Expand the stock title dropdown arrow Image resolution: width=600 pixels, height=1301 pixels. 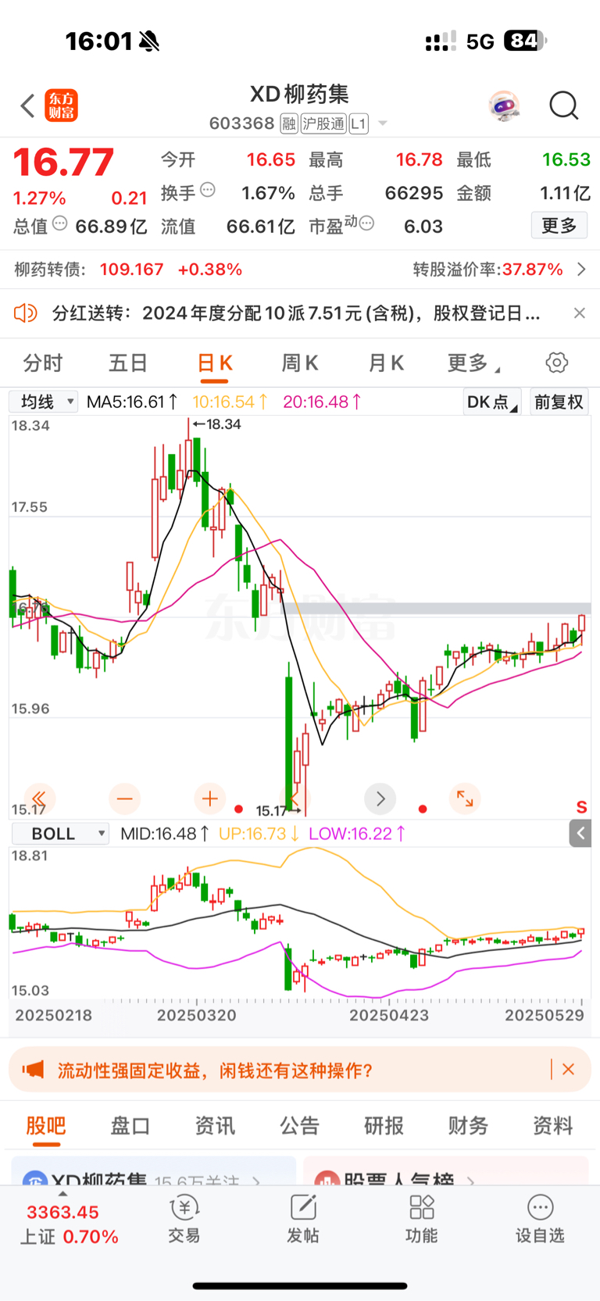(x=383, y=123)
